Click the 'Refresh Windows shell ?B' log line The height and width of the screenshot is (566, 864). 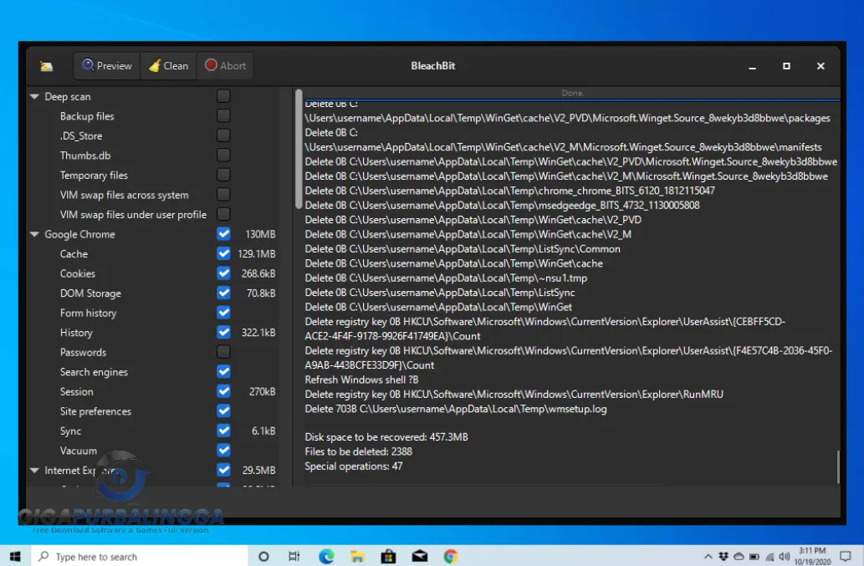pyautogui.click(x=361, y=380)
